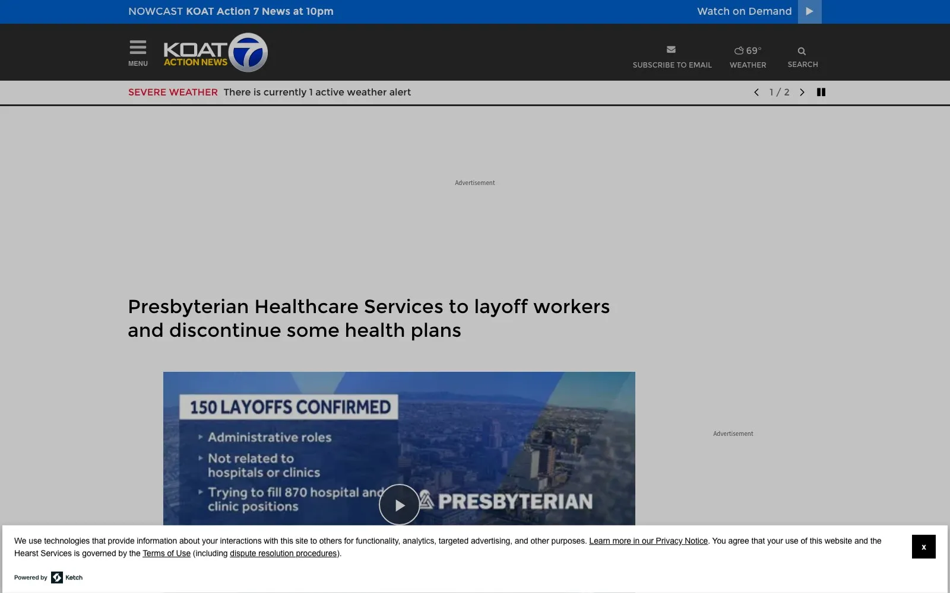The image size is (950, 593).
Task: Click the Watch on Demand play icon
Action: [809, 11]
